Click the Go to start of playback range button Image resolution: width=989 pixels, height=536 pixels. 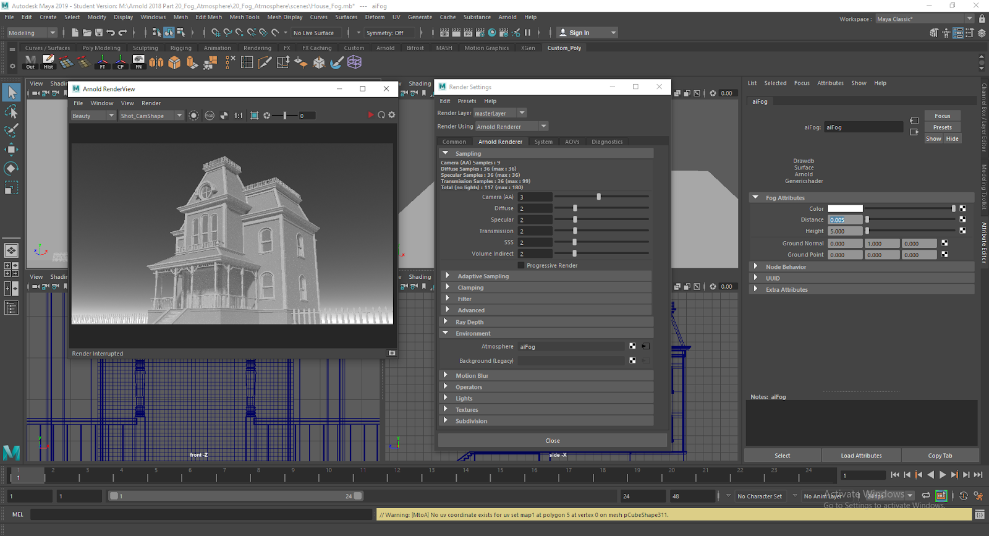895,475
